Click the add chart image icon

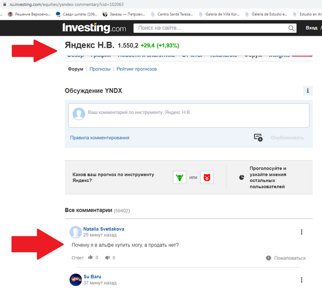tap(258, 137)
